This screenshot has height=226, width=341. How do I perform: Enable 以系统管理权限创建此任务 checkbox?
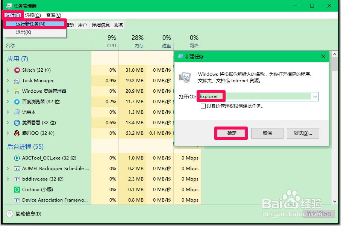tap(203, 106)
